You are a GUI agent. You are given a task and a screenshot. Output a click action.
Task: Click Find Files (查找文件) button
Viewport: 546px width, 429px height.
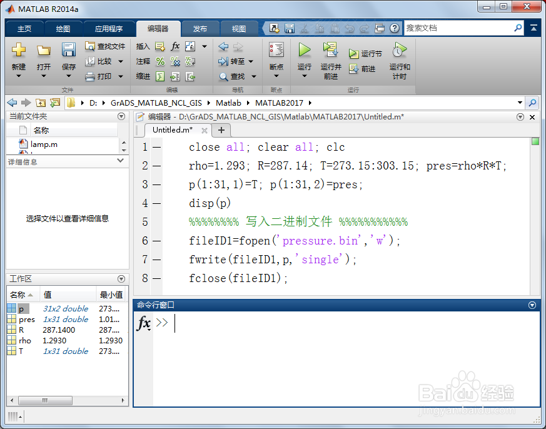point(105,46)
